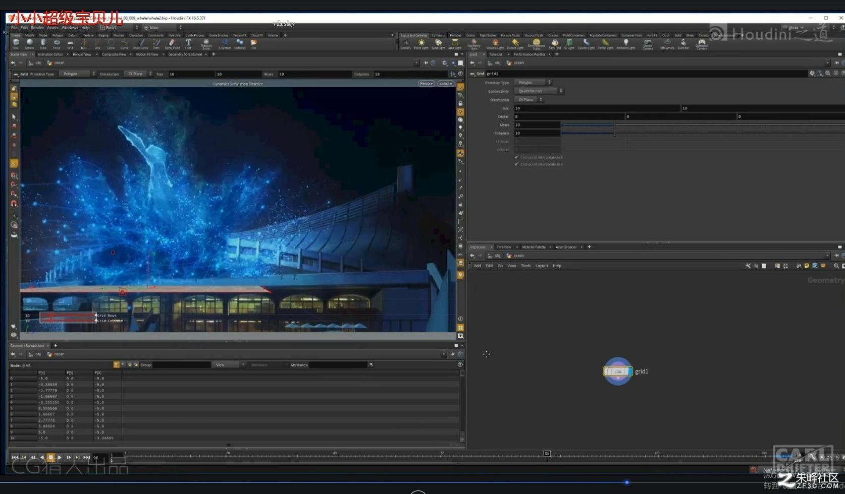Add a VR Camera from the shelf
845x494 pixels.
coord(667,44)
